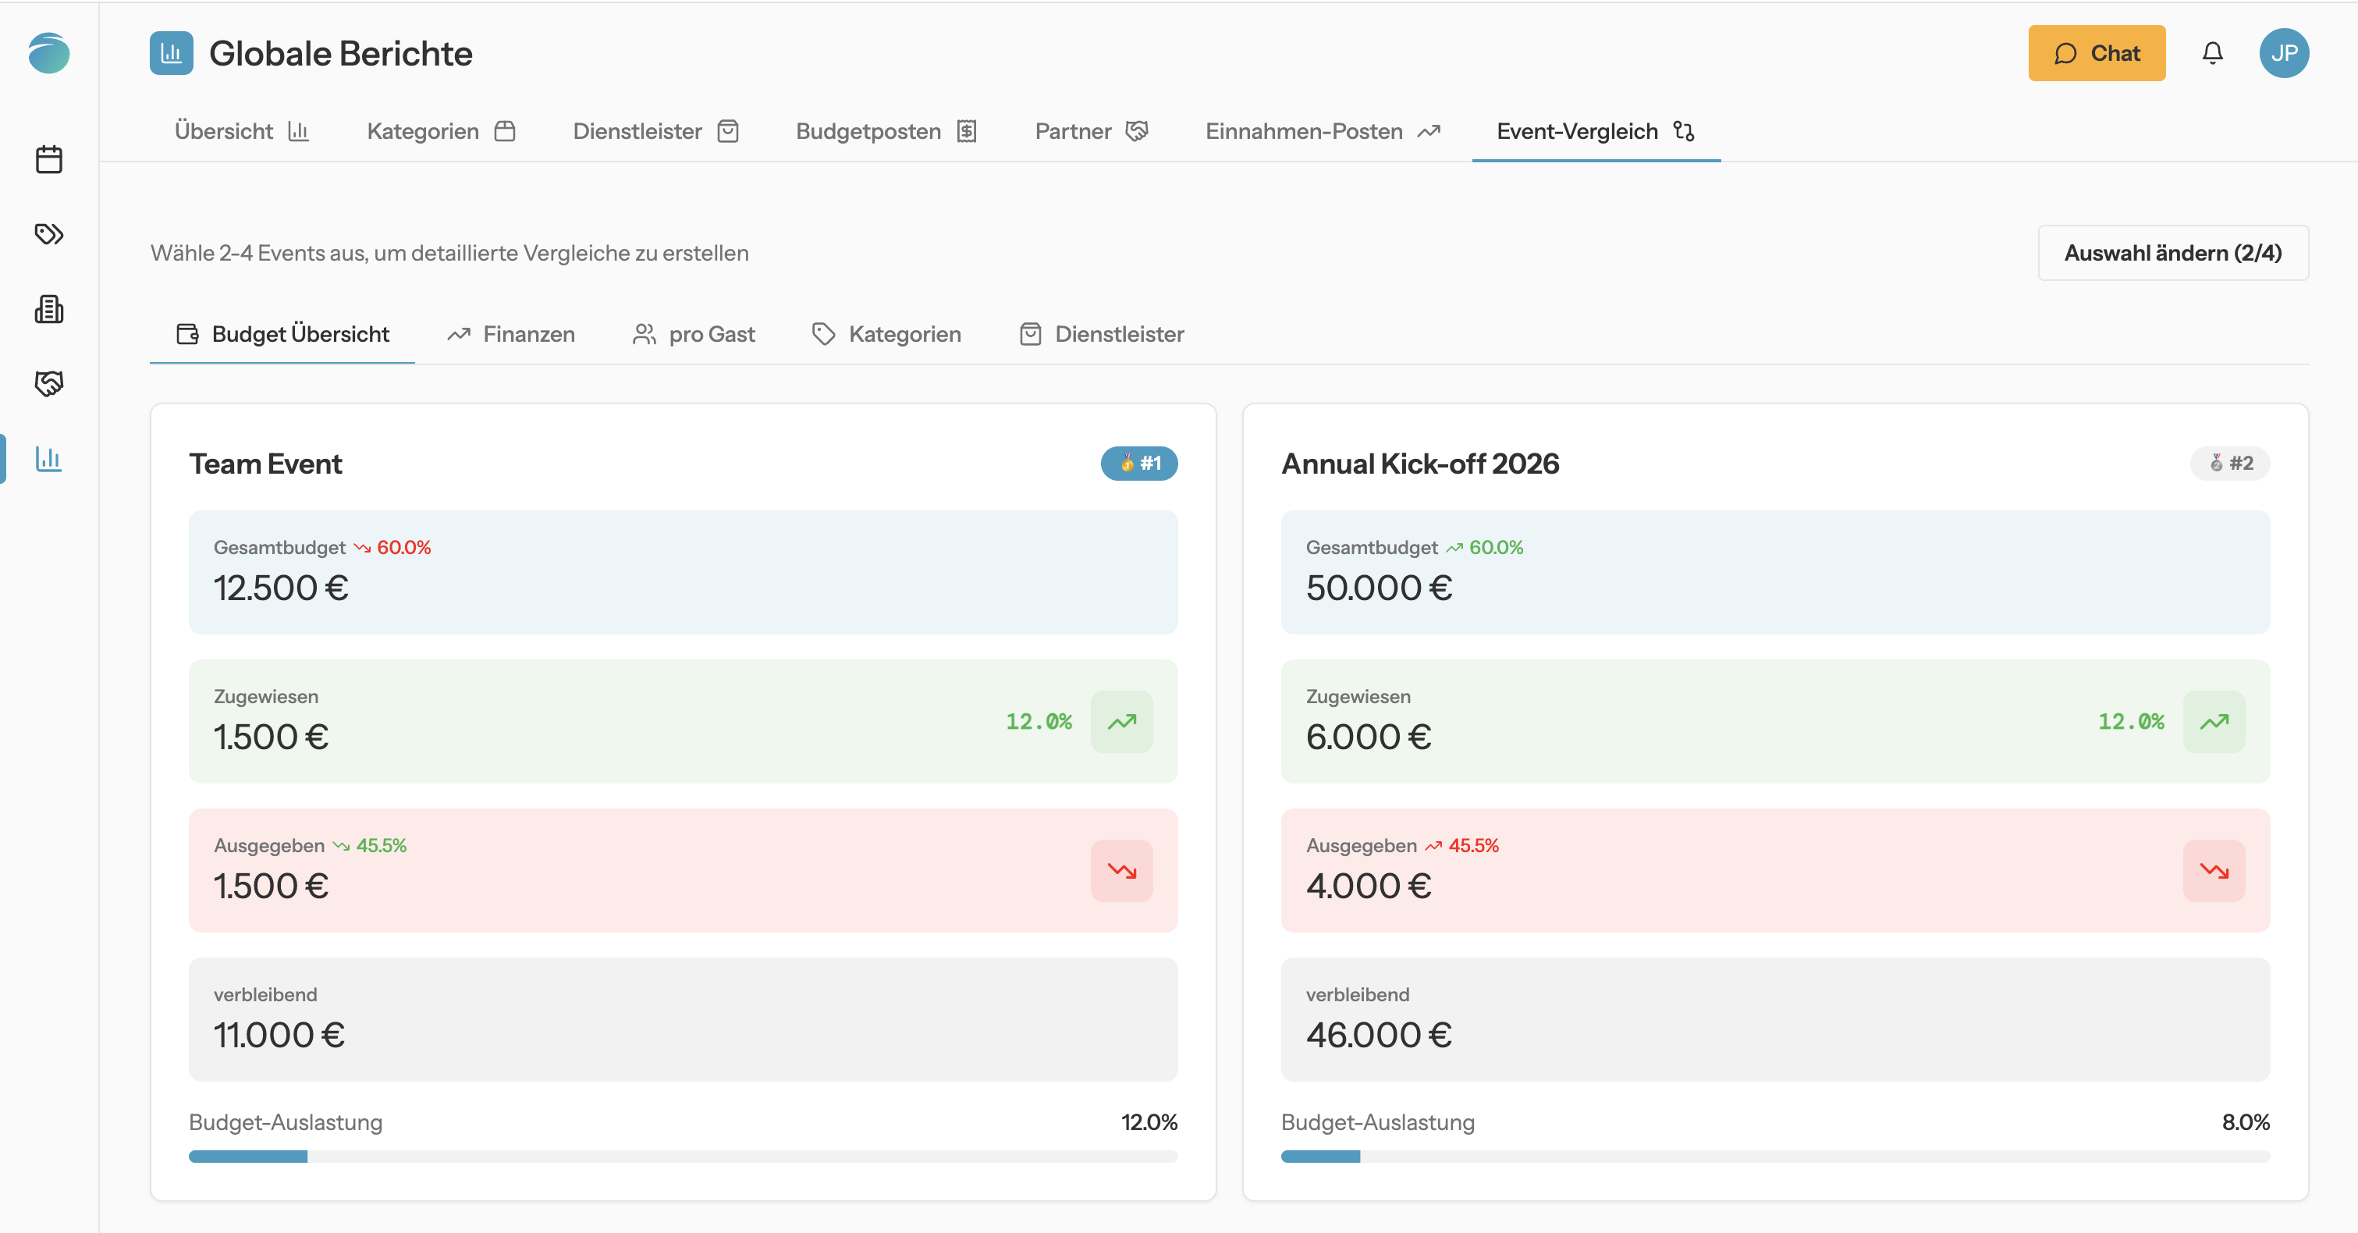
Task: Click the Ausgegeben trend-down icon in Annual Kick-off
Action: coord(2214,871)
